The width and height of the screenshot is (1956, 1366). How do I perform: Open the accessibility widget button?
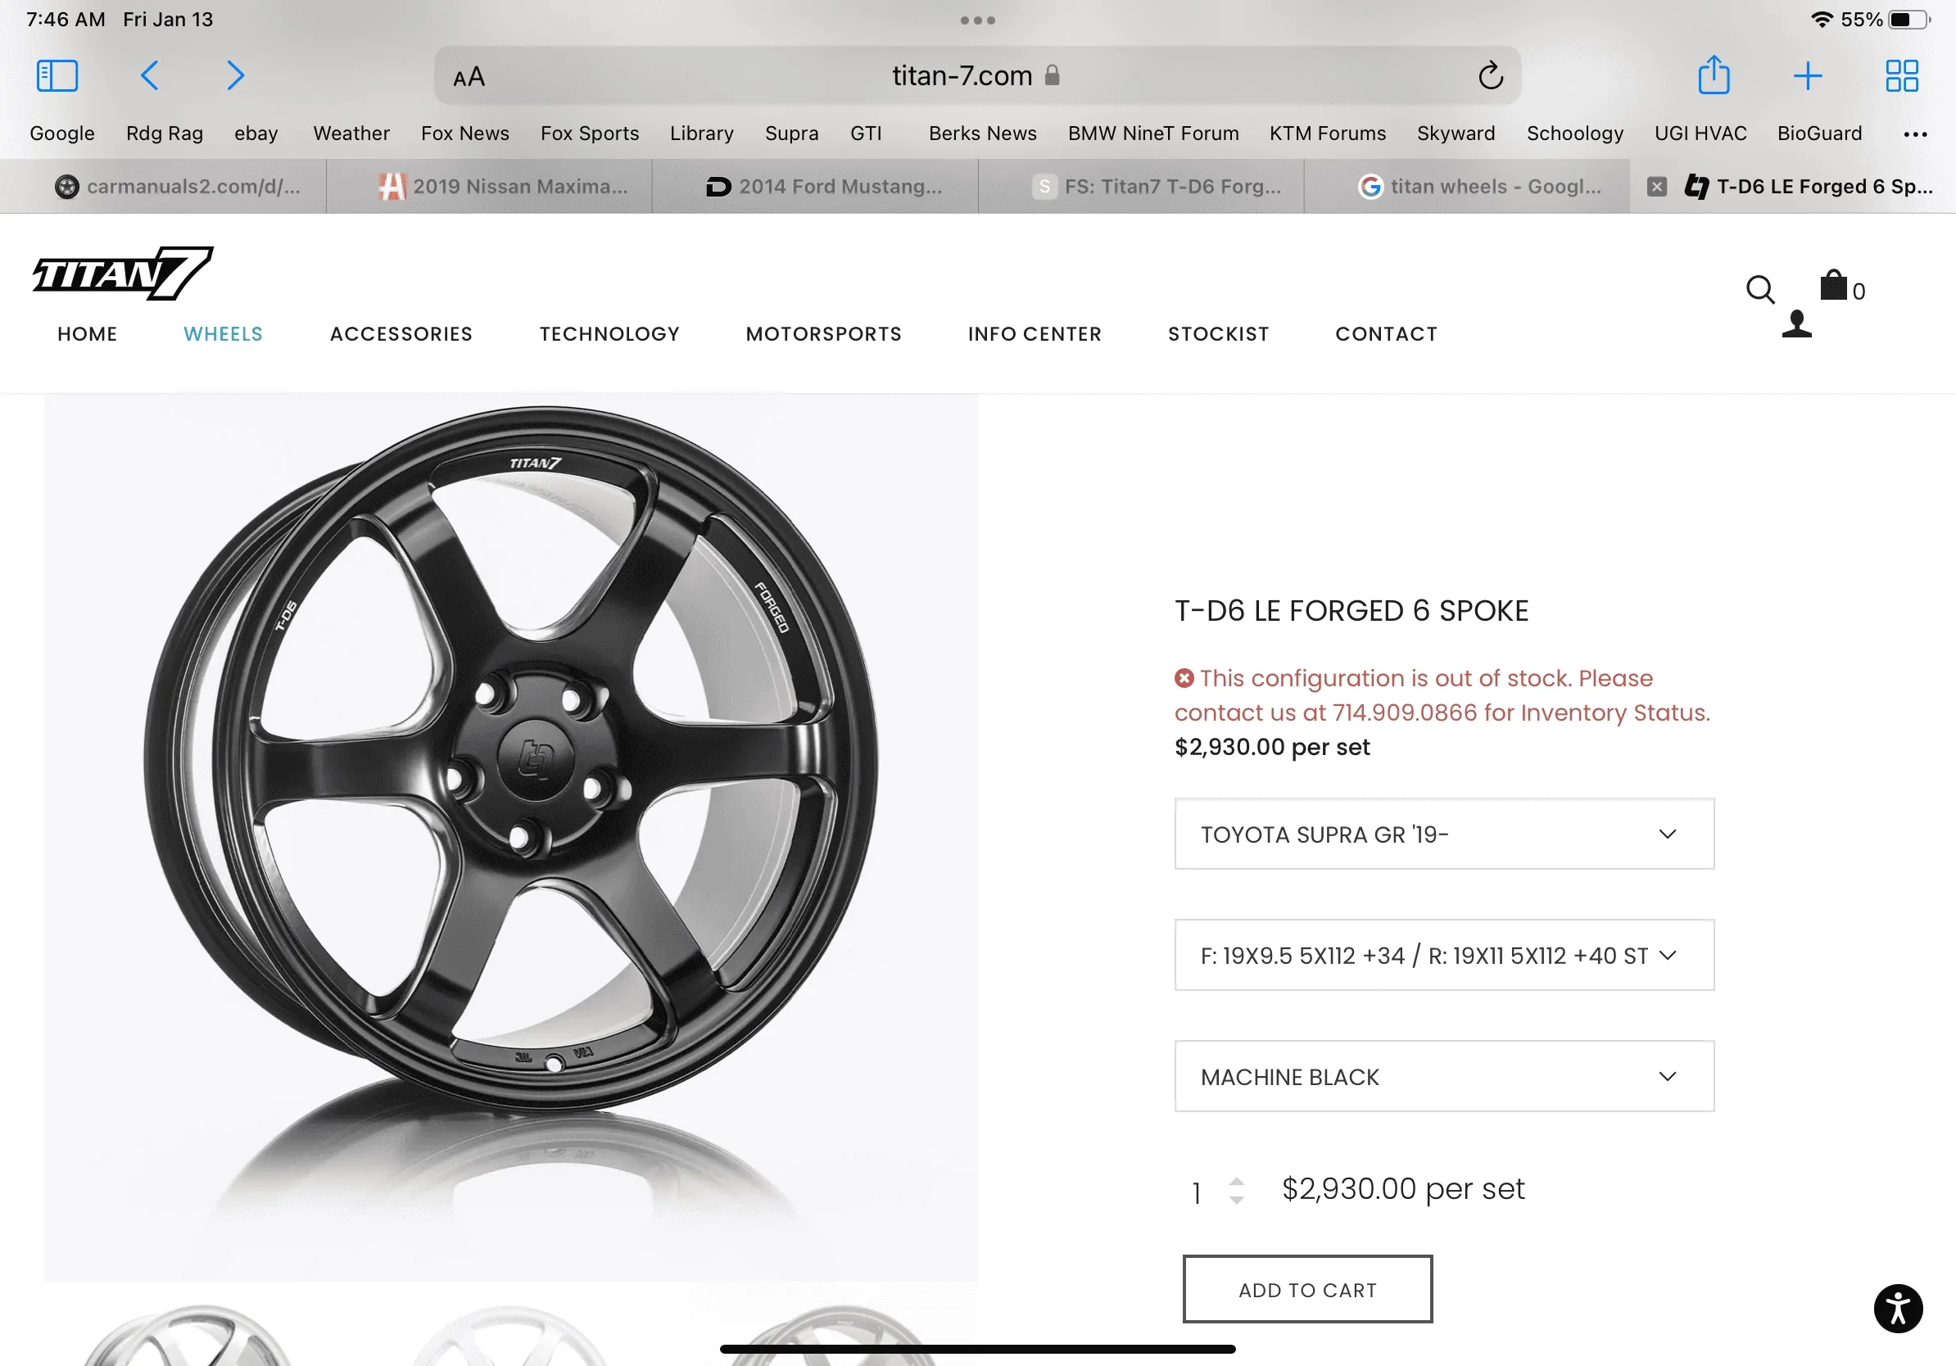click(x=1897, y=1308)
